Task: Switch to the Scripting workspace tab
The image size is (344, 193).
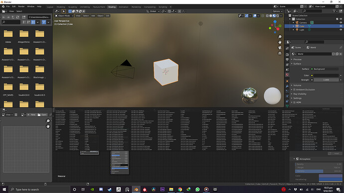Action: (x=163, y=7)
